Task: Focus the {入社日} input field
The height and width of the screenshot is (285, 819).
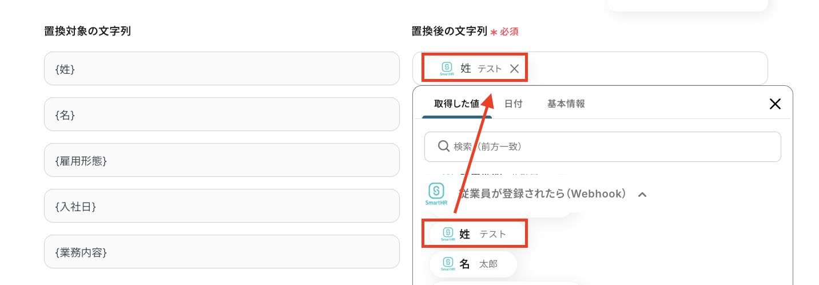Action: [222, 206]
